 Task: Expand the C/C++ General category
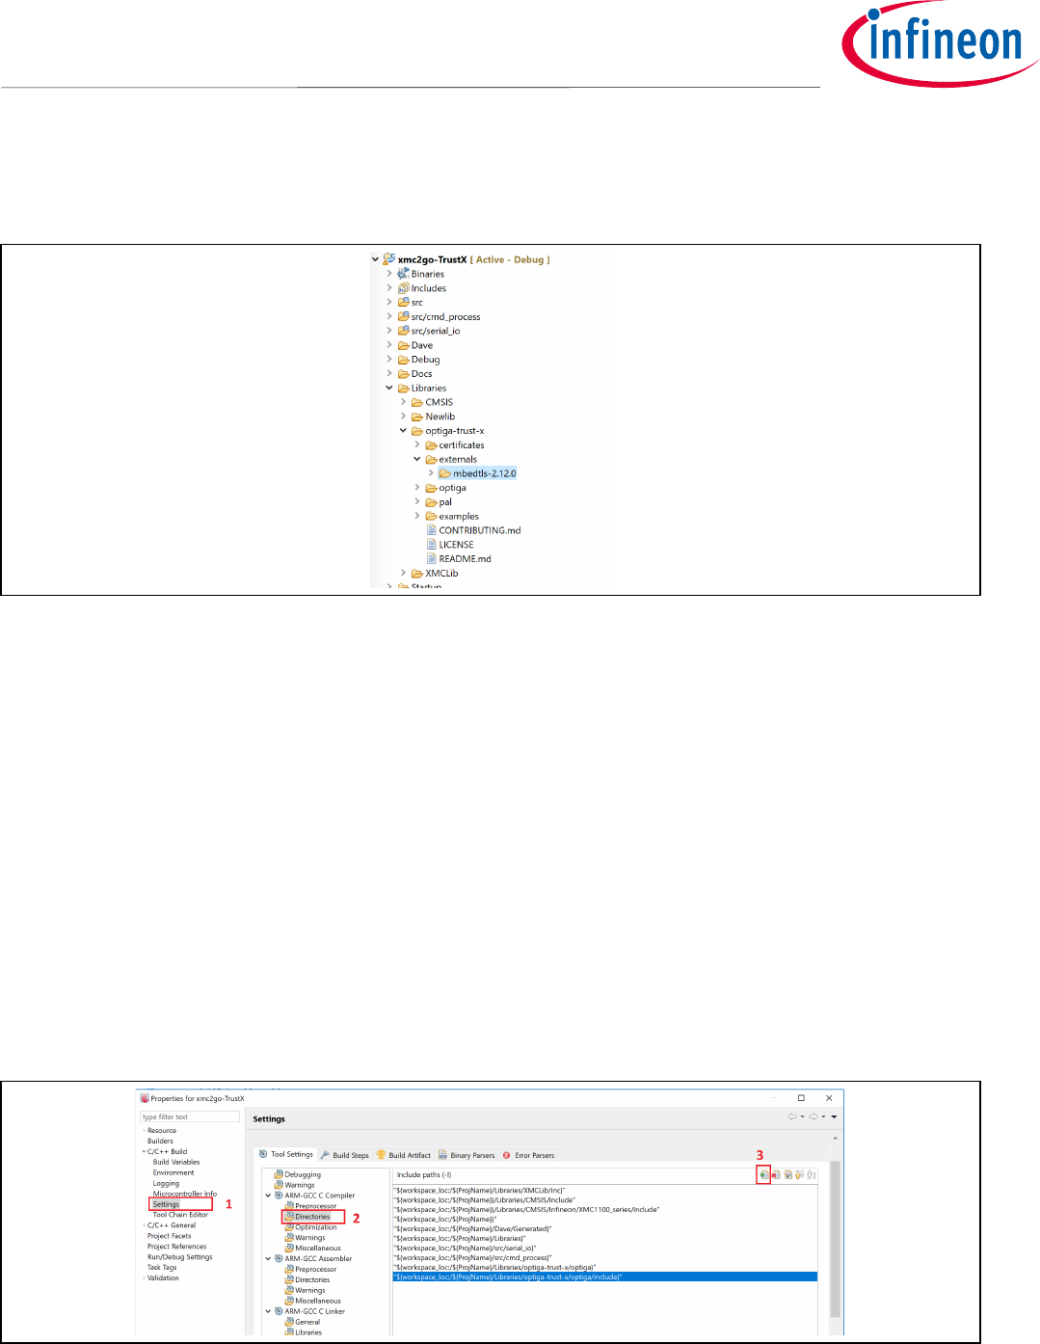click(145, 1225)
